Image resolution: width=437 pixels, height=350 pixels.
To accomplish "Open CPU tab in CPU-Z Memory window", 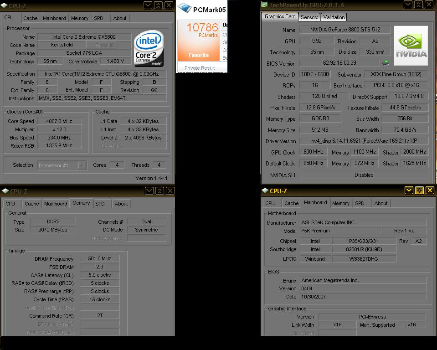I will (x=10, y=204).
